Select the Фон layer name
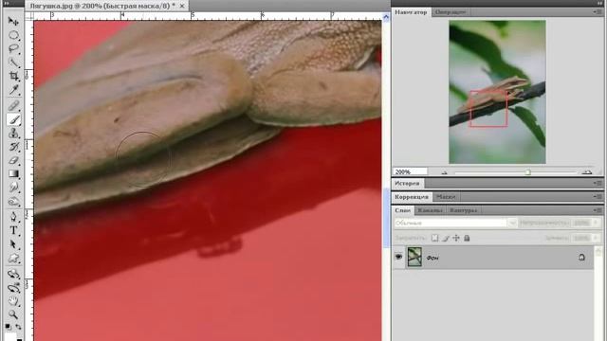This screenshot has height=341, width=607. 432,258
